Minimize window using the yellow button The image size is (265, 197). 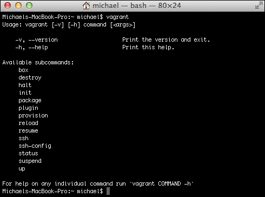point(18,5)
